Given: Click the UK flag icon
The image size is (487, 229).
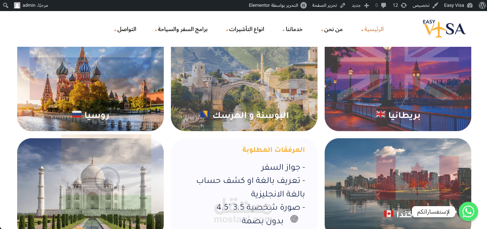Looking at the screenshot, I should click(381, 114).
